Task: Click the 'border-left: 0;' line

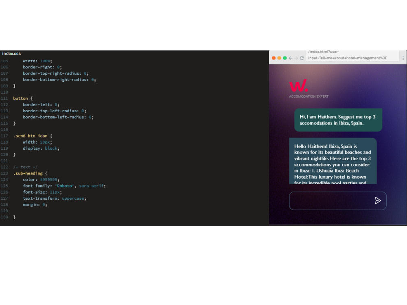Action: click(41, 105)
